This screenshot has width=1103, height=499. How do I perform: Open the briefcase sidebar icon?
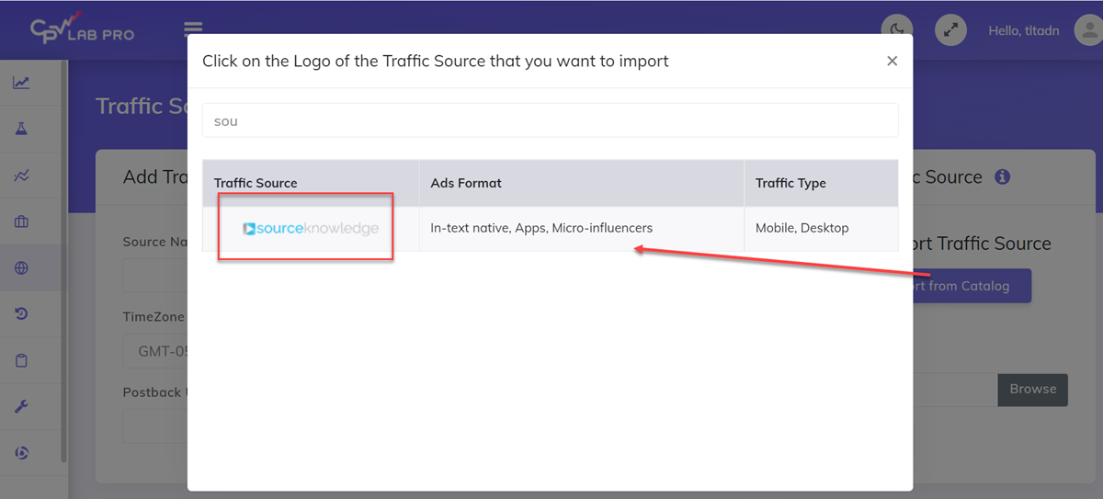21,221
